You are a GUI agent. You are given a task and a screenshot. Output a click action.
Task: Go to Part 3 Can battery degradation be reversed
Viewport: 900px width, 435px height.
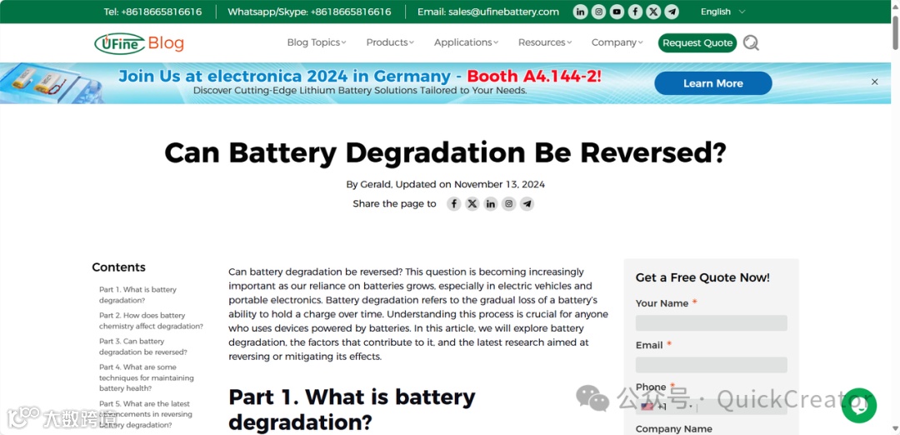click(x=143, y=347)
